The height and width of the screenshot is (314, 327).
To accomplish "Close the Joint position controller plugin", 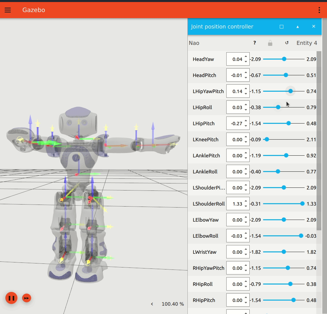I will pyautogui.click(x=313, y=26).
